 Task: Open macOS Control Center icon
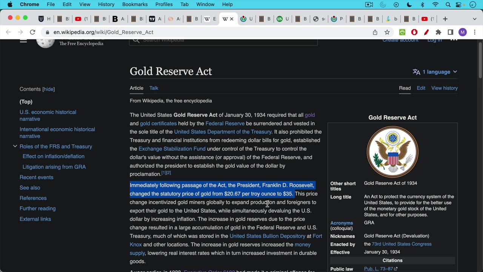pos(459,4)
